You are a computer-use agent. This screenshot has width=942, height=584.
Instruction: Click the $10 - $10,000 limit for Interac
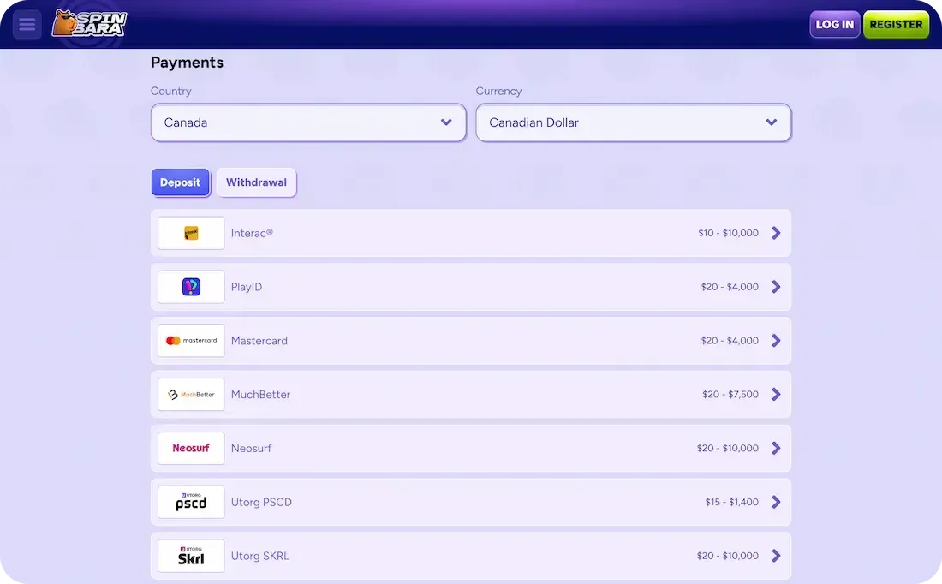[728, 233]
